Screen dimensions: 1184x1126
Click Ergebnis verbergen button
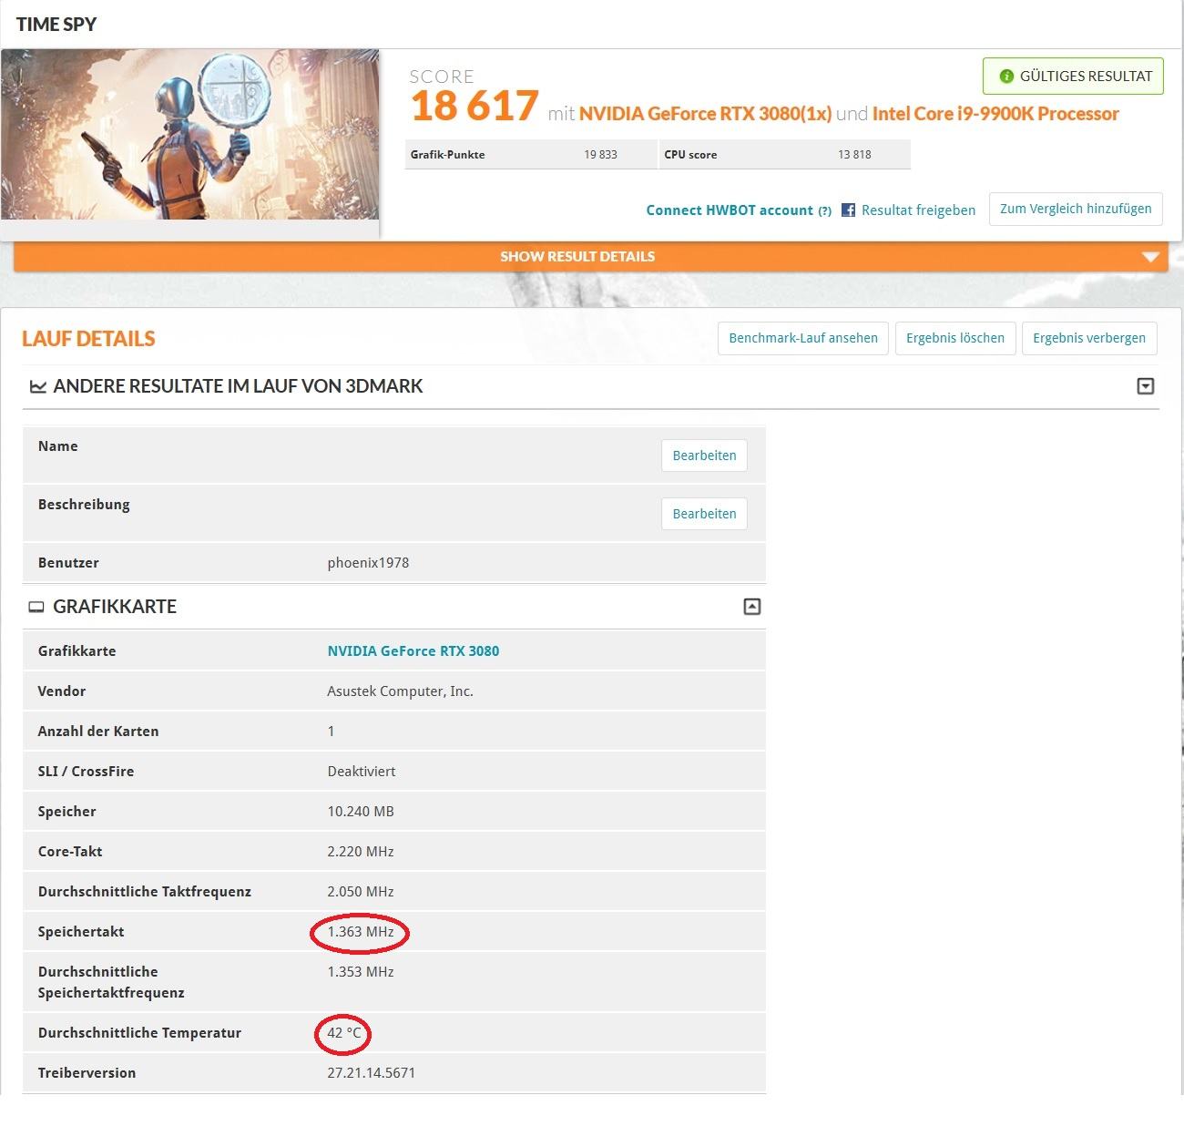pyautogui.click(x=1089, y=338)
